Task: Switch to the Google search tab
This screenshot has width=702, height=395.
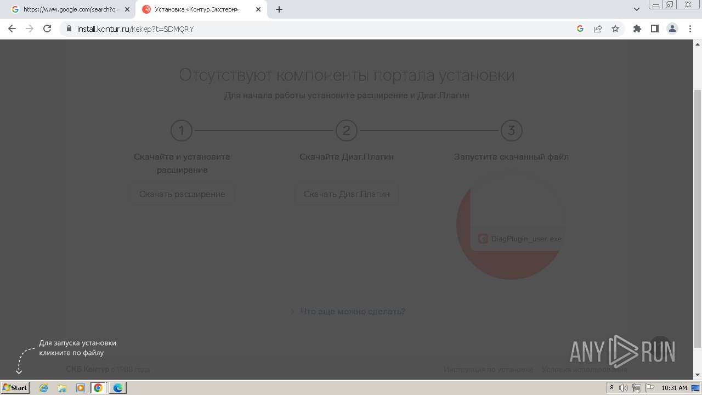Action: pos(70,9)
